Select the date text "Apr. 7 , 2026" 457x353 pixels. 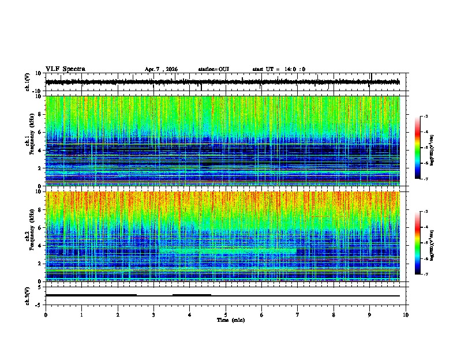point(161,69)
